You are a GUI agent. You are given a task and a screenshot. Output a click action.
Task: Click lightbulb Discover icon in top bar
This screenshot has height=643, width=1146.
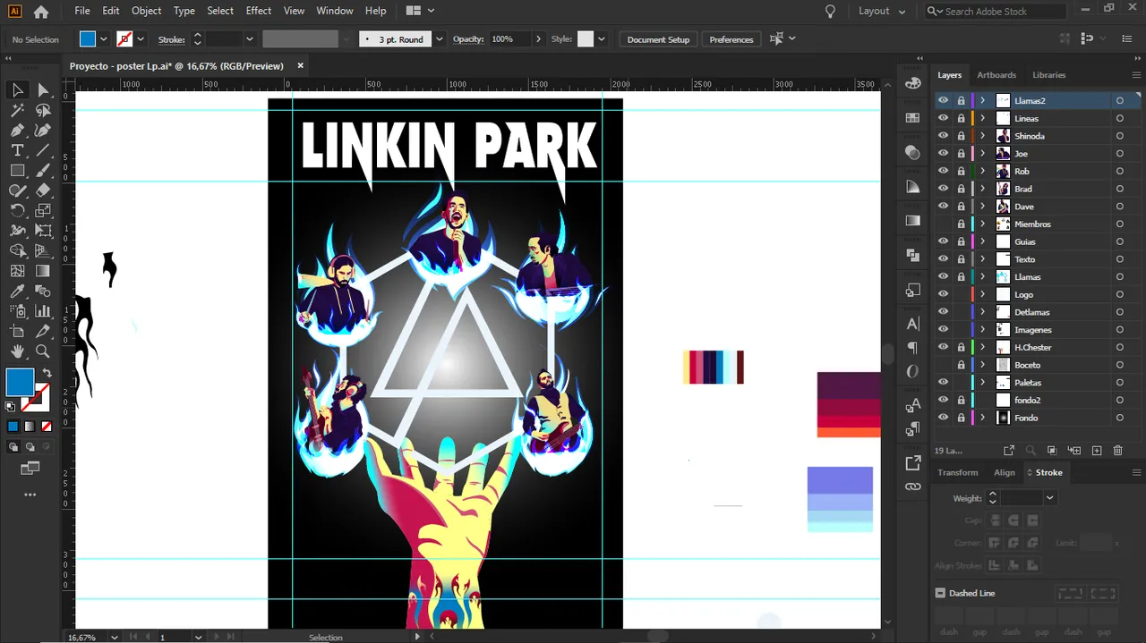point(830,12)
